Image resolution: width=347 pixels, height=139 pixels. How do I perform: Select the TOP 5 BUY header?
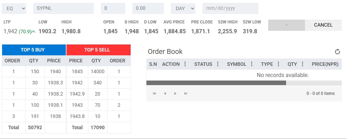tap(34, 50)
